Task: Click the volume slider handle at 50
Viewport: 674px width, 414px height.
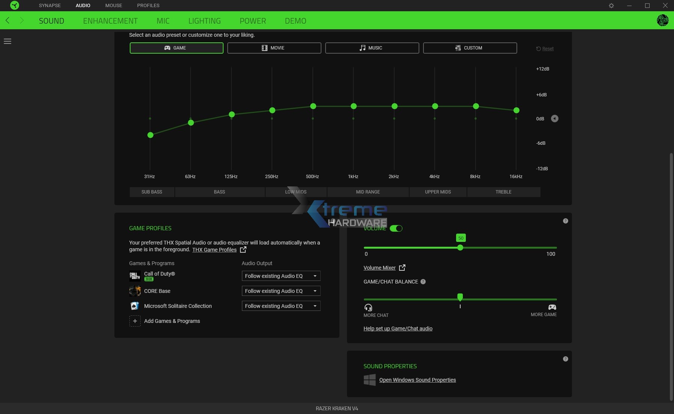Action: [x=460, y=247]
